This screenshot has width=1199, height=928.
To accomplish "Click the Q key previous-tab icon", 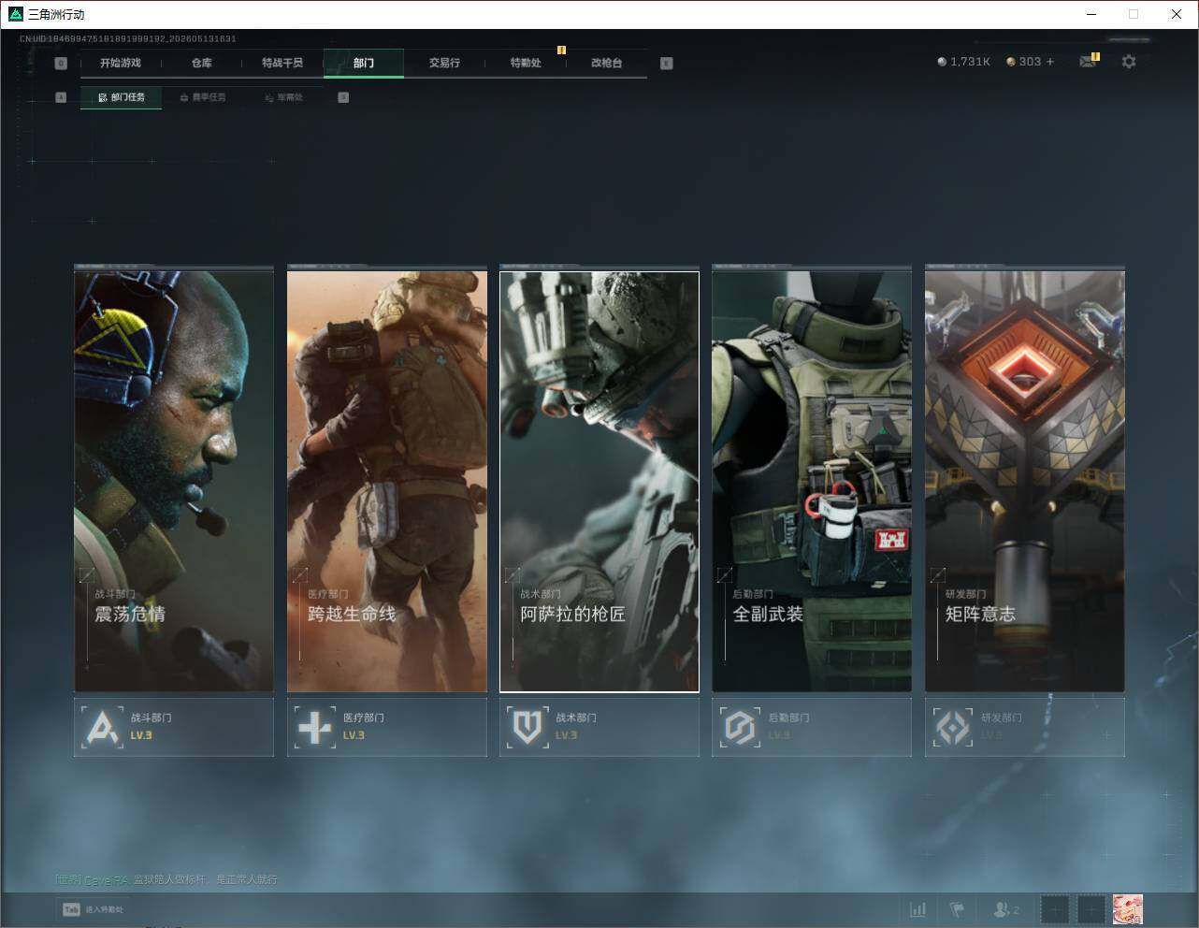I will tap(61, 64).
